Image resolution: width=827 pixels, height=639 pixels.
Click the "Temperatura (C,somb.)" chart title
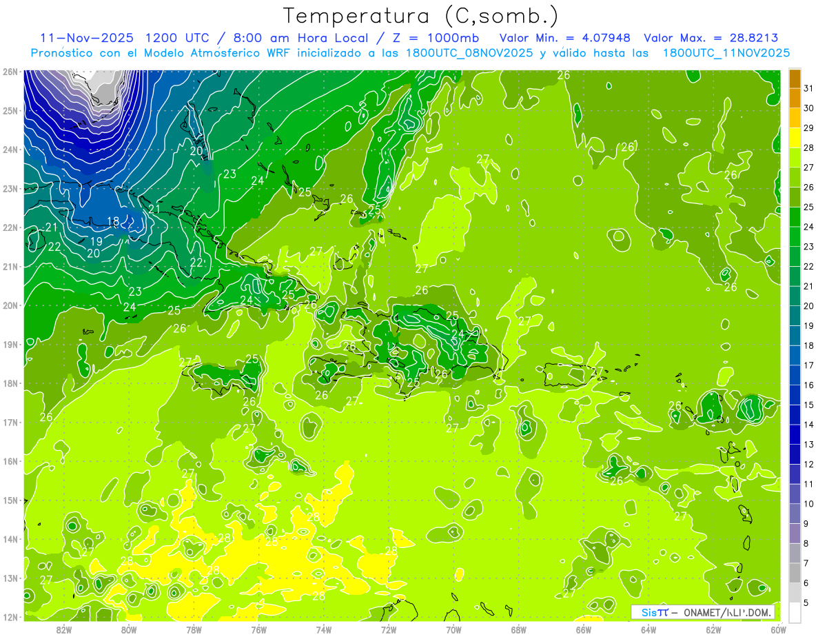pyautogui.click(x=420, y=16)
